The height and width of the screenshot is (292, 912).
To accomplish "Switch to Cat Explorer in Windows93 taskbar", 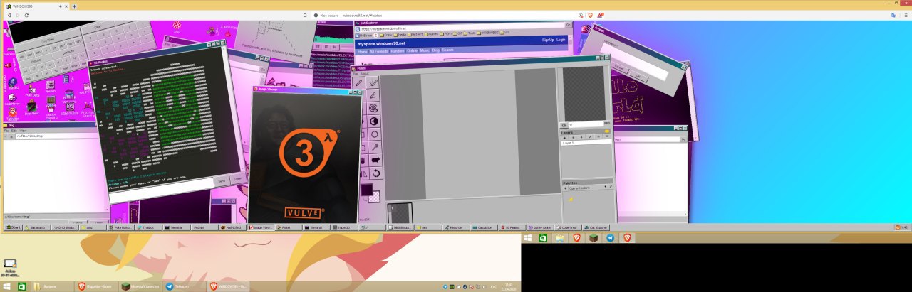I will pyautogui.click(x=596, y=227).
